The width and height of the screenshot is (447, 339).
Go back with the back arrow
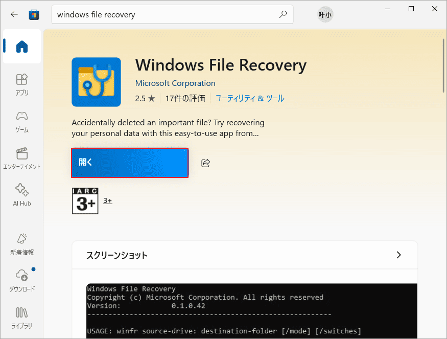pyautogui.click(x=14, y=14)
